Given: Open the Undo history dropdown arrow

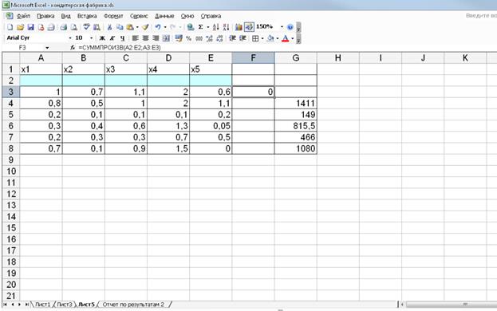Looking at the screenshot, I should click(x=165, y=27).
